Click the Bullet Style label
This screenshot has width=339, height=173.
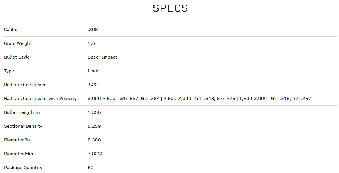click(x=17, y=57)
